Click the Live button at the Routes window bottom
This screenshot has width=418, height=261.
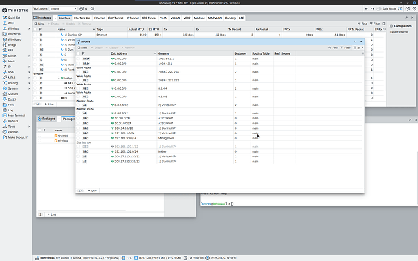93,191
